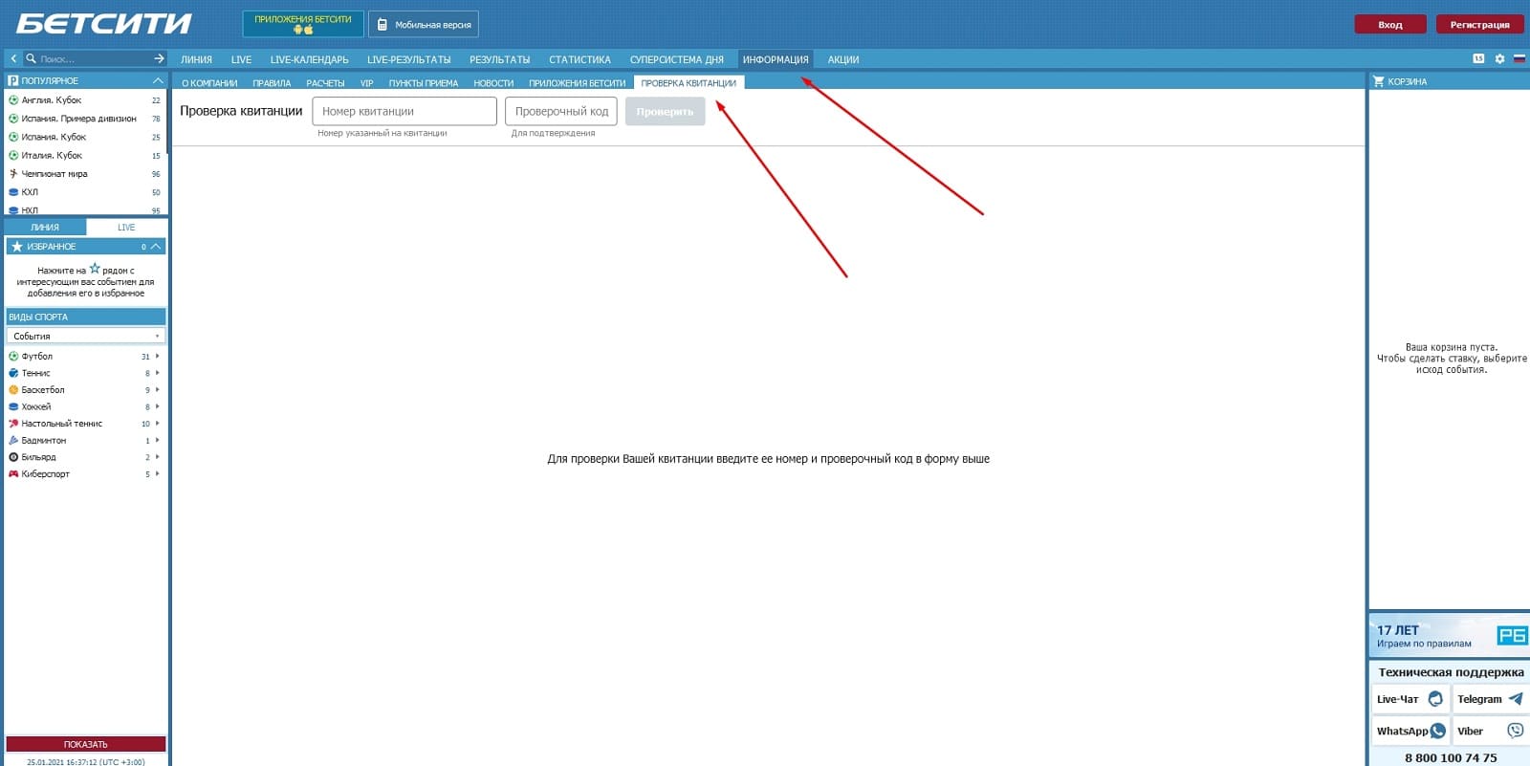Switch to the Пункты приема tab
Viewport: 1530px width, 766px height.
(x=424, y=83)
